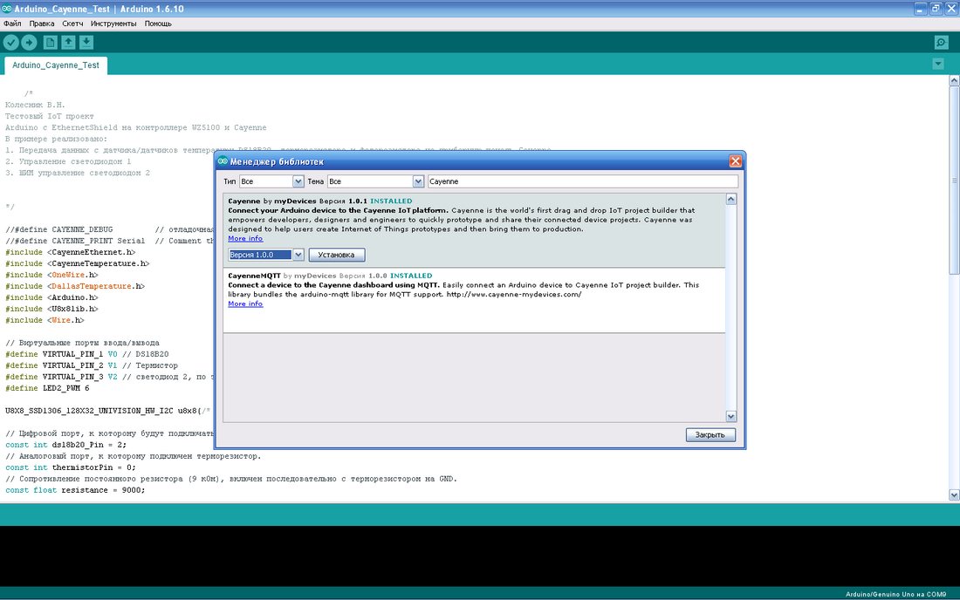Click the library list scrollbar up arrow
960x600 pixels.
[731, 200]
